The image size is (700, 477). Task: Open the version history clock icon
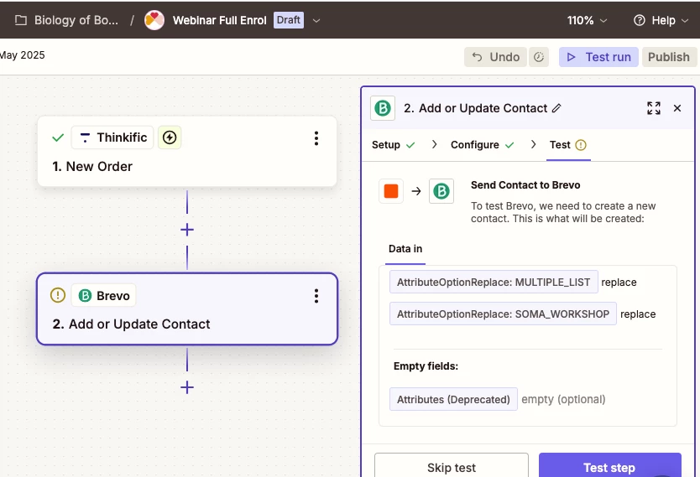pos(539,57)
